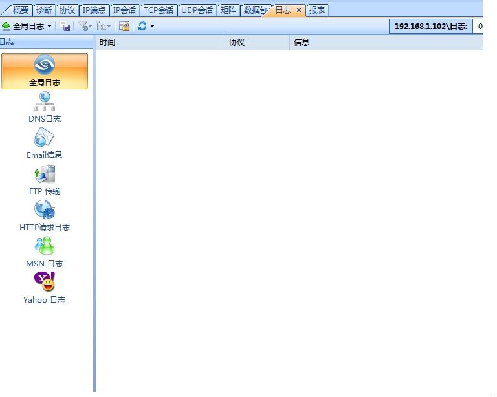Screen dimensions: 497x397
Task: Switch to the 概要 tab
Action: click(20, 10)
